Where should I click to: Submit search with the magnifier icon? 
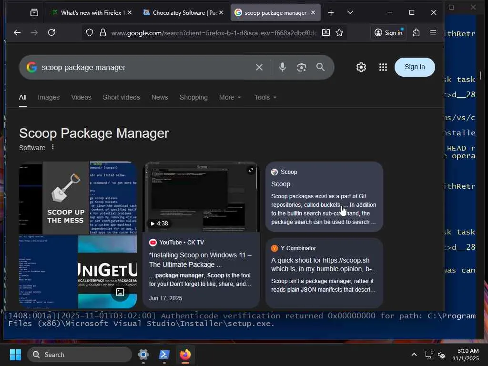320,67
